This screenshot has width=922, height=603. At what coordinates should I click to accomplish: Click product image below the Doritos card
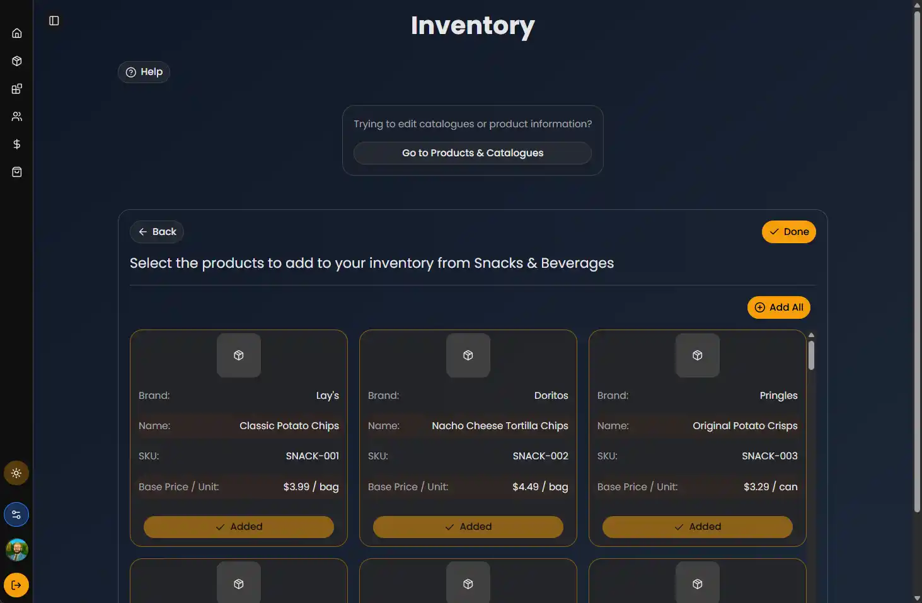[x=468, y=583]
